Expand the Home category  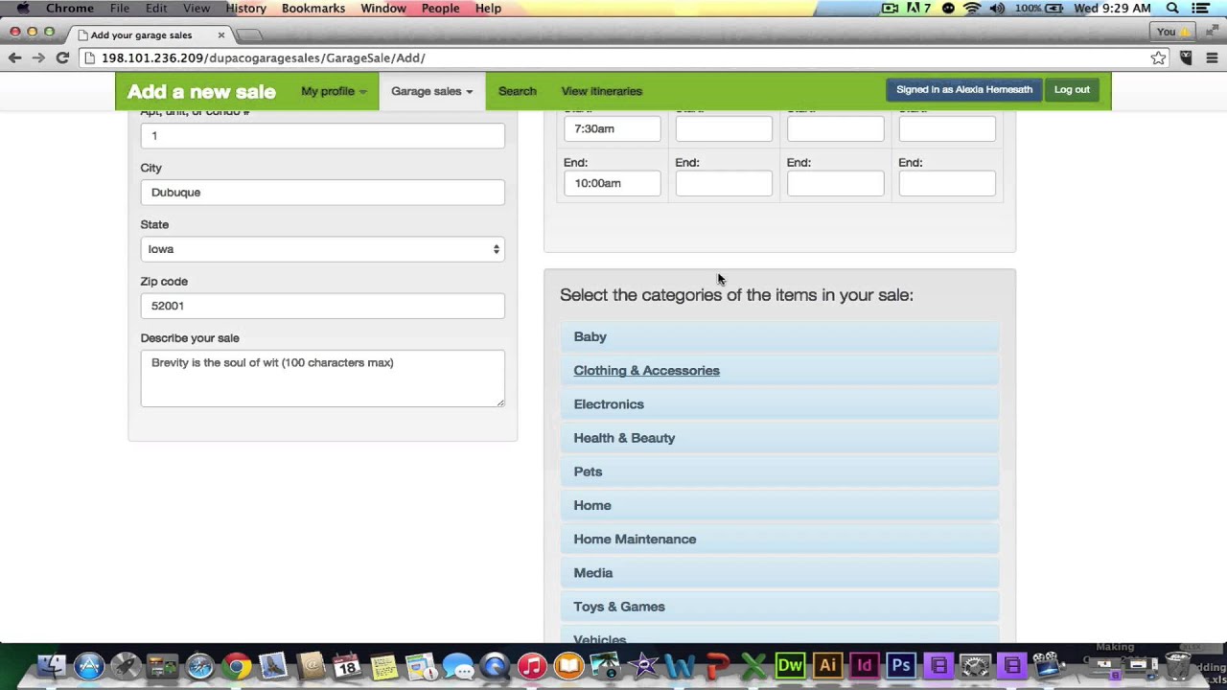click(780, 505)
